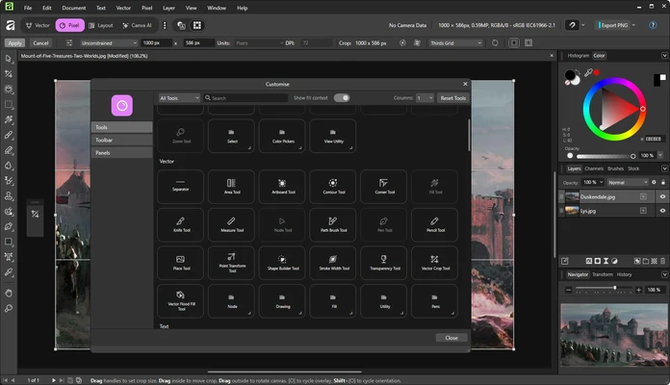Toggle the layer lock icon
The height and width of the screenshot is (385, 670).
[x=663, y=182]
